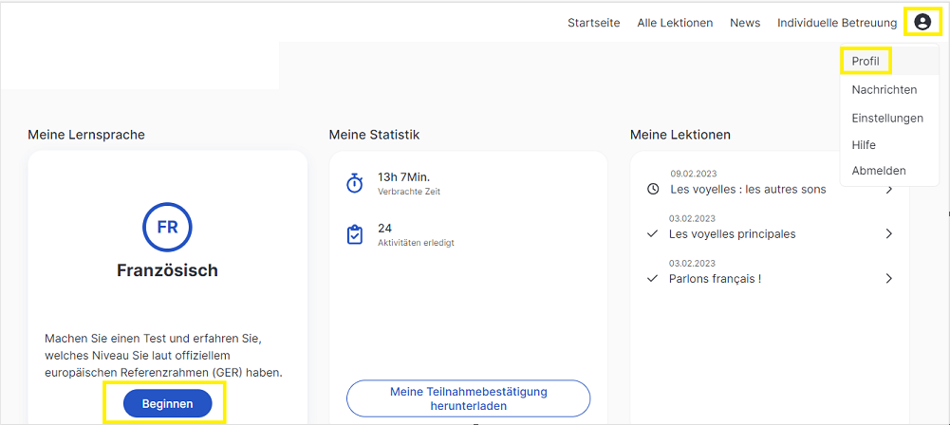The image size is (950, 425).
Task: Expand chevron for Les voyelles principales lesson
Action: 889,233
